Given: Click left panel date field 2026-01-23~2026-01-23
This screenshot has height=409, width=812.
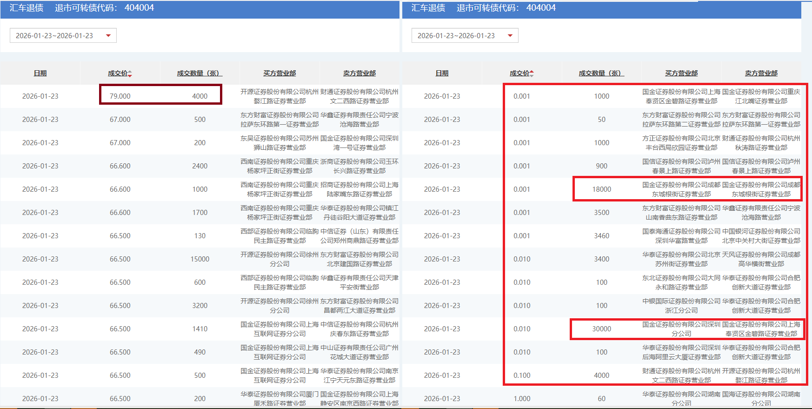Looking at the screenshot, I should pyautogui.click(x=63, y=36).
